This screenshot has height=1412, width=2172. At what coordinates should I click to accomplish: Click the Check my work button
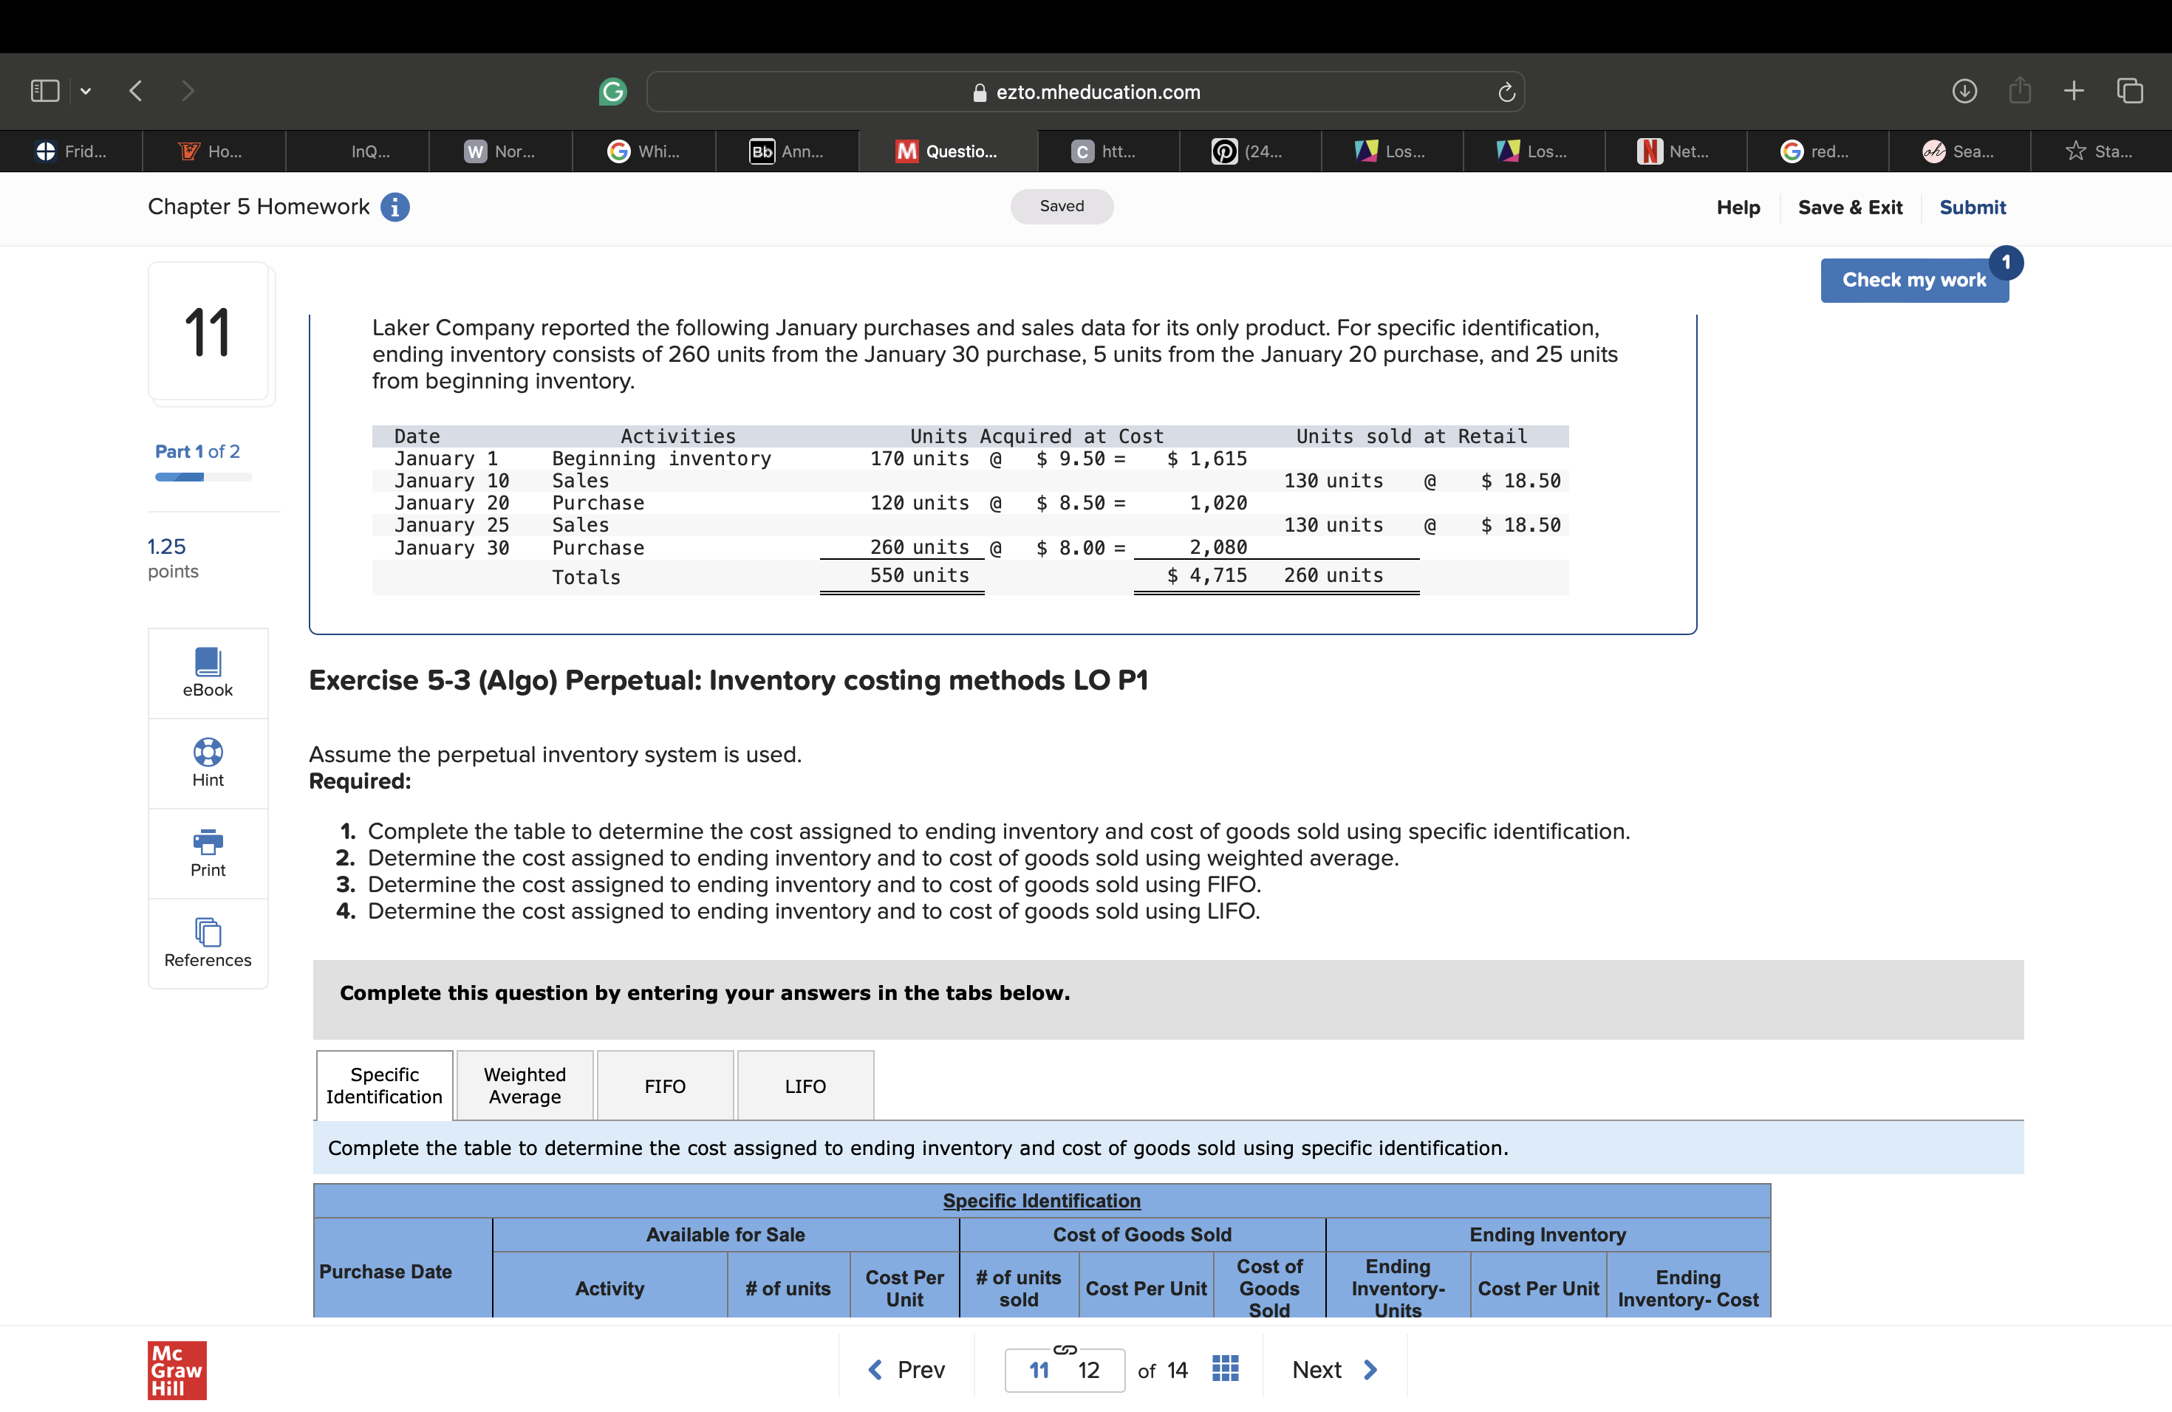pos(1913,280)
